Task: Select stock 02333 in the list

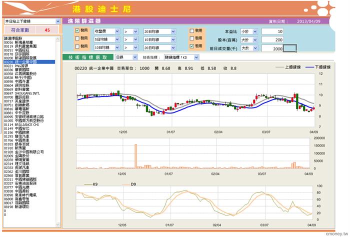Action: click(29, 167)
